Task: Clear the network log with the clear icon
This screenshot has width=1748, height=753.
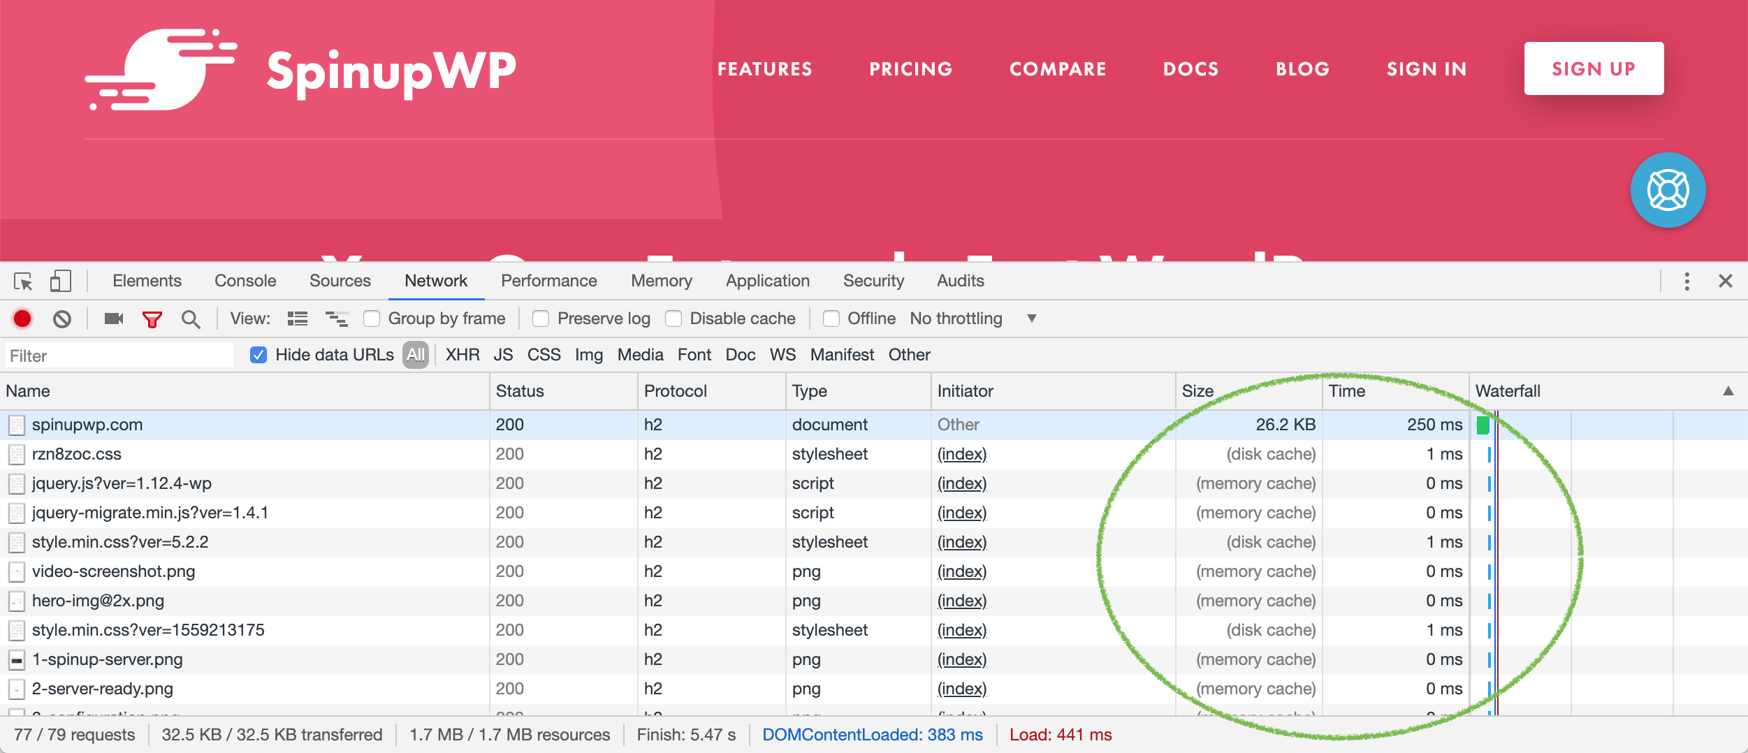Action: pos(62,319)
